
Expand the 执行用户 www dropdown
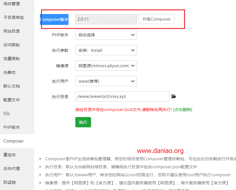(106, 81)
